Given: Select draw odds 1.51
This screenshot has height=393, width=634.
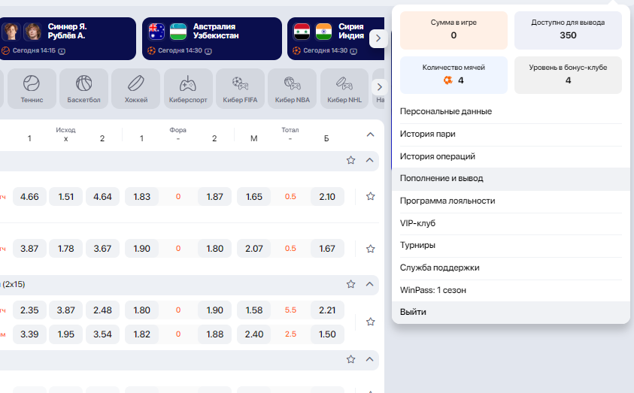Looking at the screenshot, I should point(66,197).
